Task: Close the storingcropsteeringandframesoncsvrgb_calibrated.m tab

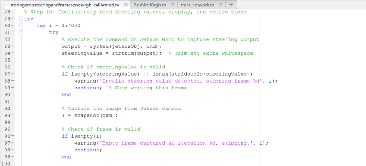Action: coord(125,5)
